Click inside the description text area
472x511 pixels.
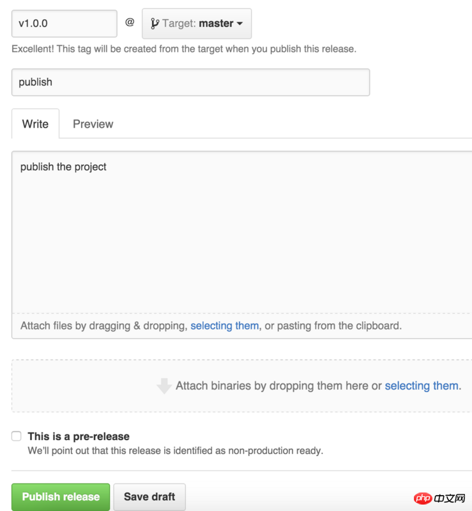242,232
